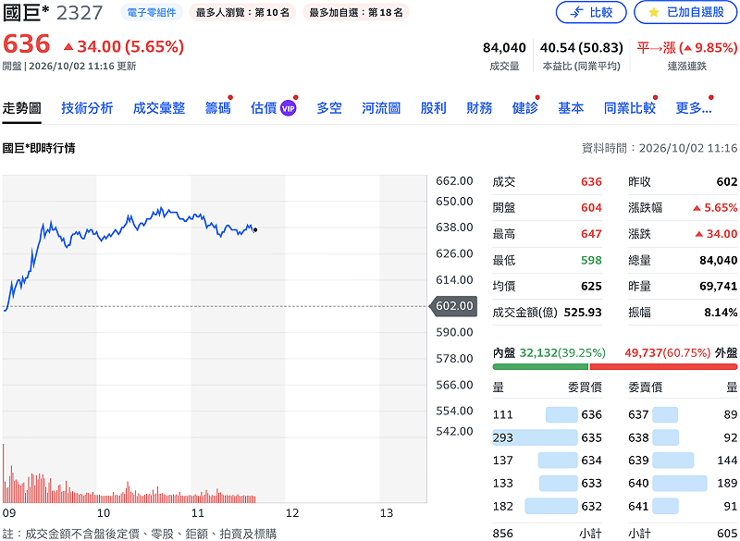
Task: Click the 602.00 previous close price marker
Action: coord(453,306)
